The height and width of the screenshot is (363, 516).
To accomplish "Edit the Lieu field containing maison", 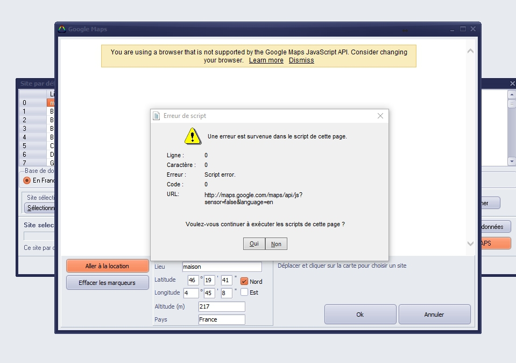I will (222, 267).
